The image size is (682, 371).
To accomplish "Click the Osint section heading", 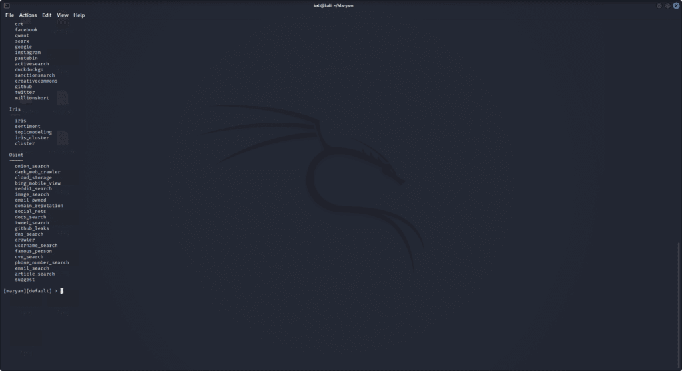I will click(x=16, y=155).
